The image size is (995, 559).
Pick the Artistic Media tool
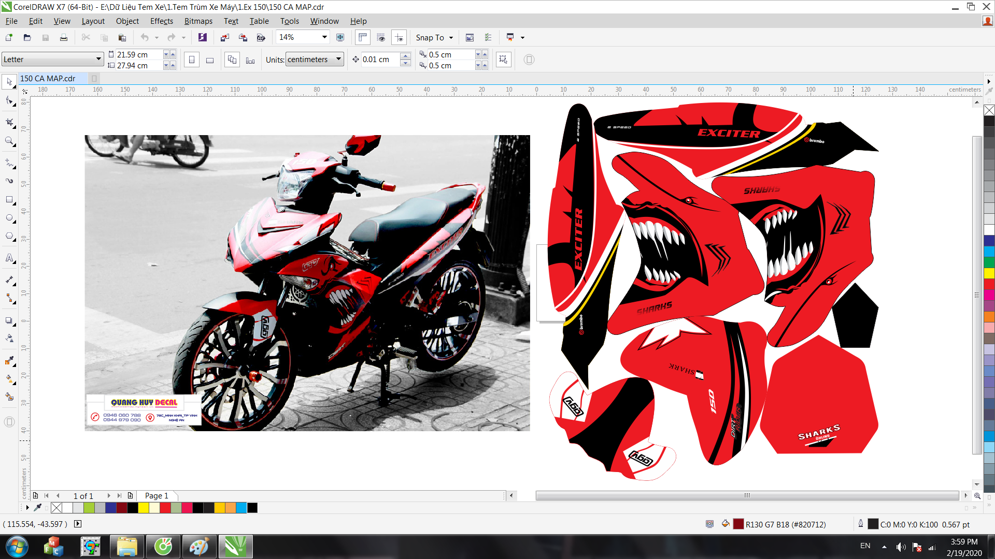coord(9,181)
